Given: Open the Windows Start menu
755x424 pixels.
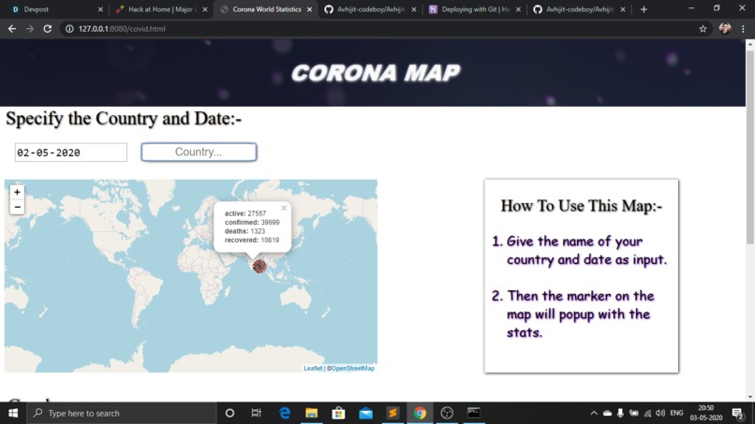Looking at the screenshot, I should (13, 413).
